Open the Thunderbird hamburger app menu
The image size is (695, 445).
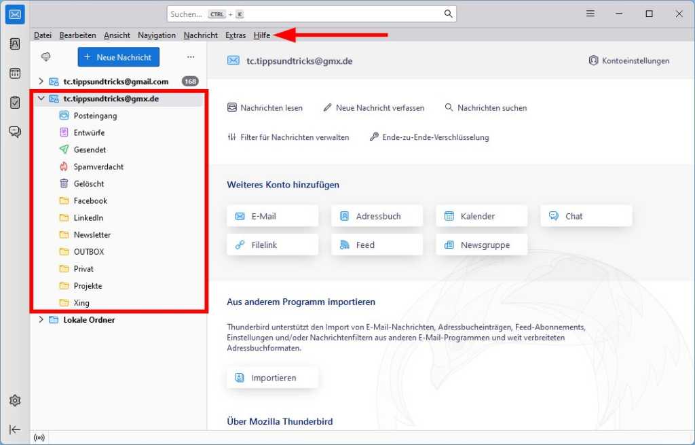[x=590, y=14]
